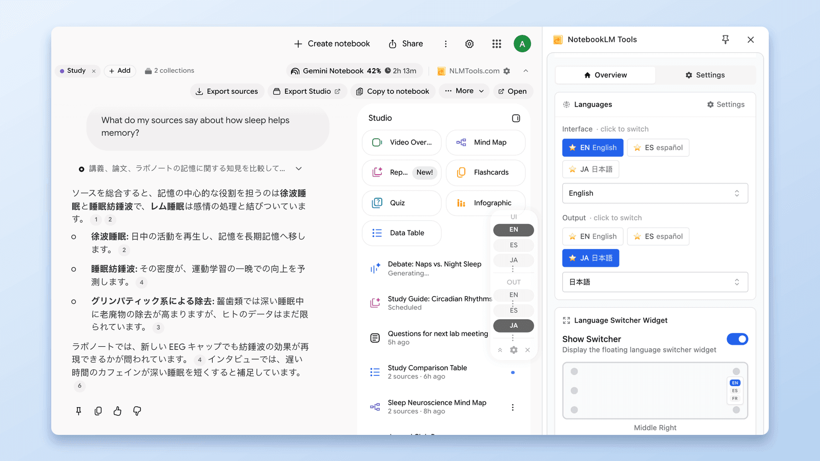Screen dimensions: 820x461
Task: Collapse the floating language widget with double chevron
Action: click(500, 350)
